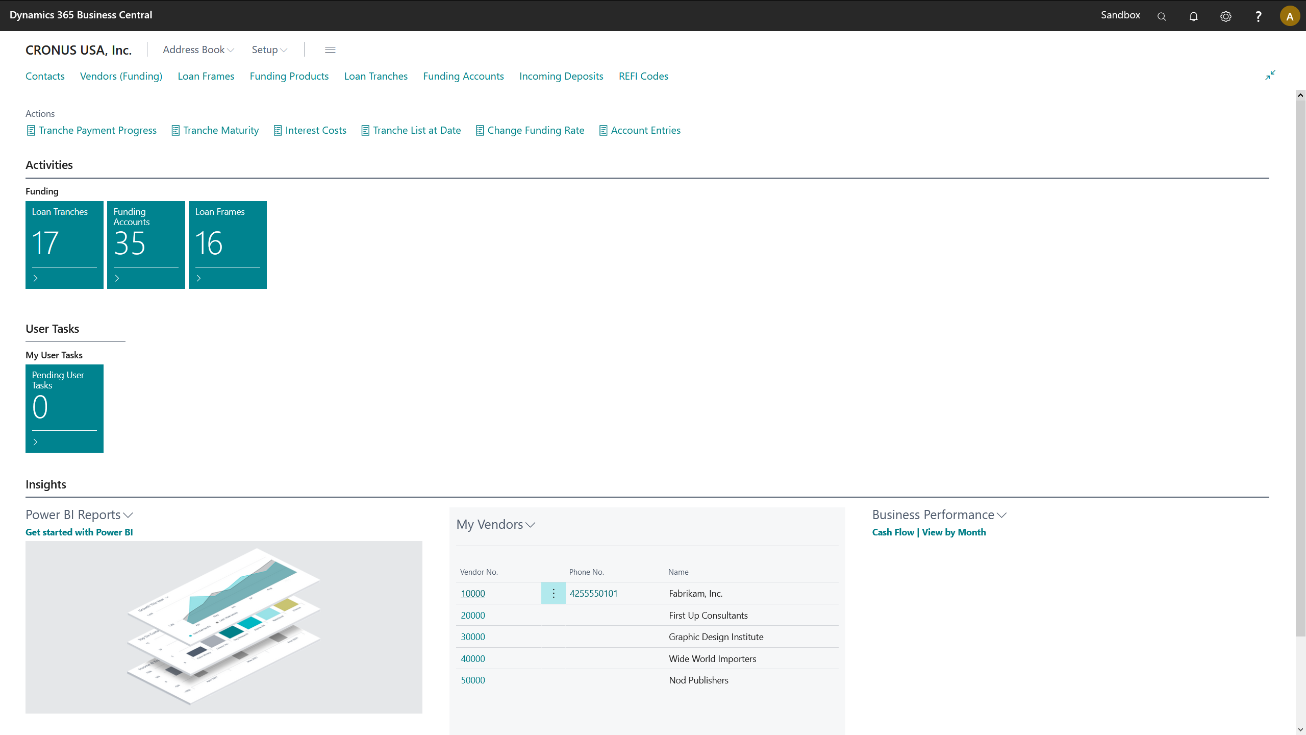This screenshot has width=1306, height=735.
Task: Open vendor number 30000
Action: pos(473,637)
